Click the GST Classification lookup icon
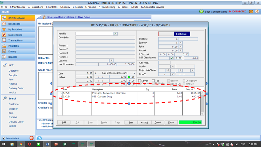 [x=172, y=58]
